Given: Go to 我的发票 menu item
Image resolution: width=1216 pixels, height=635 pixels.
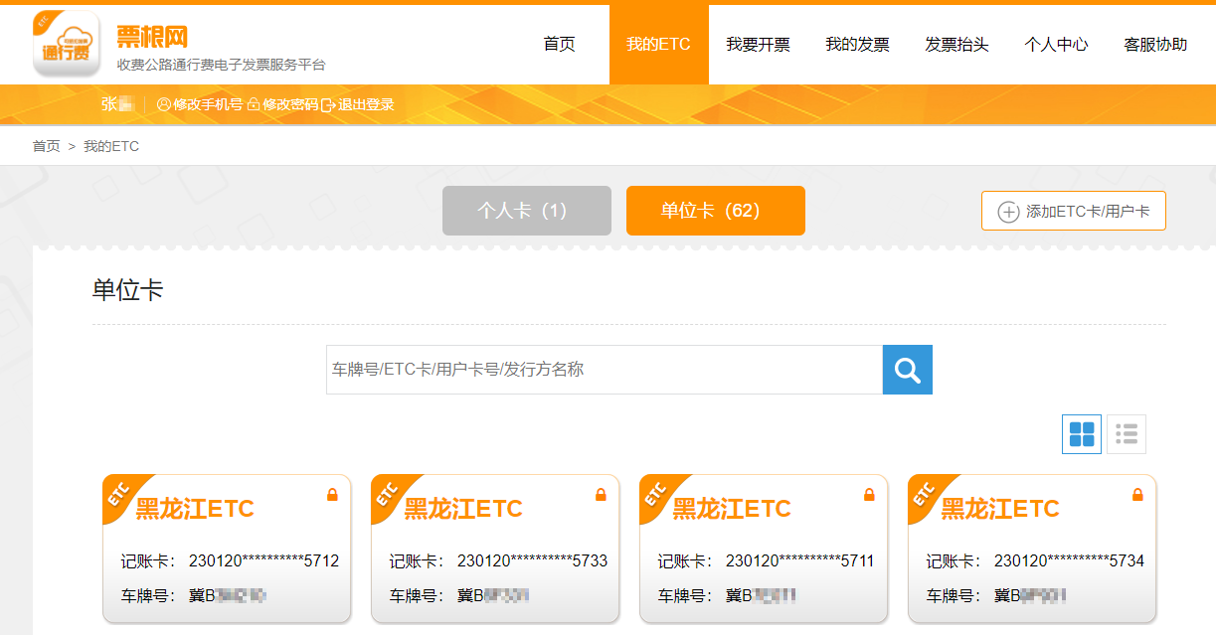Looking at the screenshot, I should [x=857, y=45].
